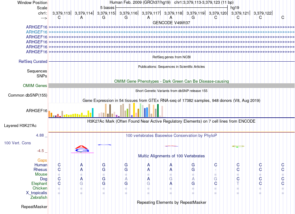Click the 3,379,119 position marker
This screenshot has height=214, width=295.
[x=195, y=13]
